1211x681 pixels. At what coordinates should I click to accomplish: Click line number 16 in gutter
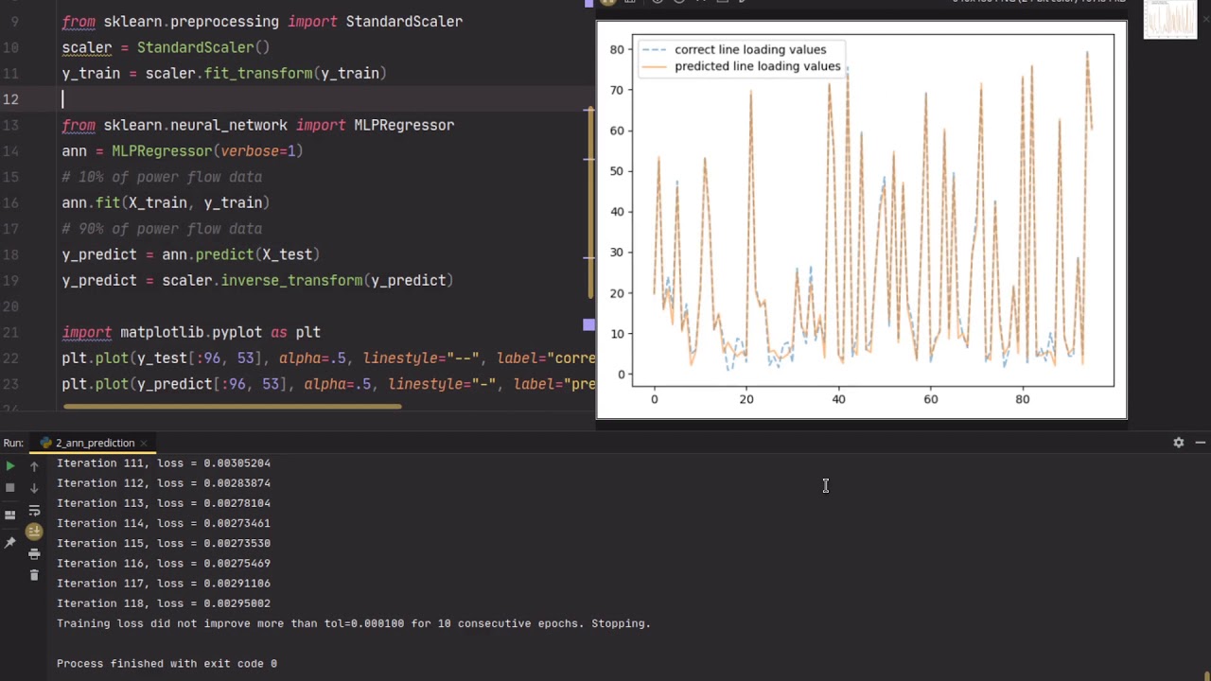(10, 202)
